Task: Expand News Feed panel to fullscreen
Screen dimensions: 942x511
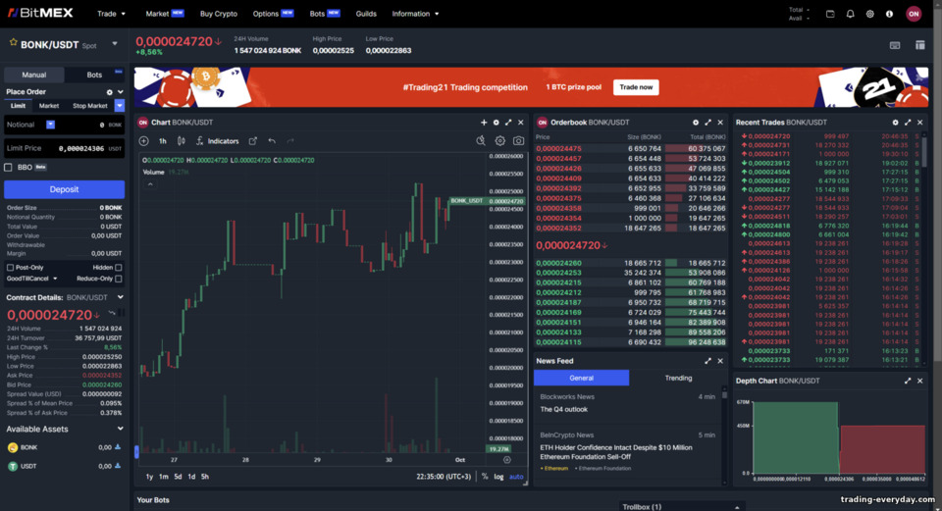Action: click(x=707, y=361)
